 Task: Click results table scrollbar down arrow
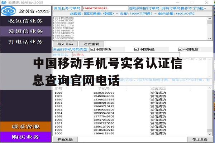(x=210, y=134)
